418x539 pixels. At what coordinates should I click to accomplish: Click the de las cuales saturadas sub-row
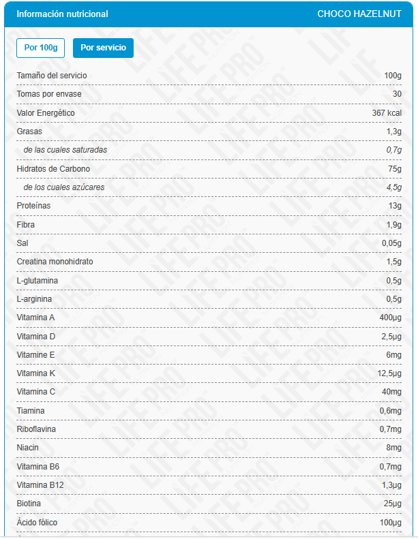pyautogui.click(x=65, y=150)
